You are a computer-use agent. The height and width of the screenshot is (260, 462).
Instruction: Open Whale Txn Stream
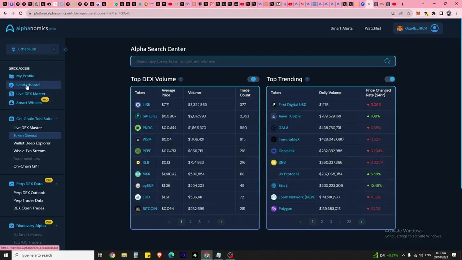pos(29,151)
